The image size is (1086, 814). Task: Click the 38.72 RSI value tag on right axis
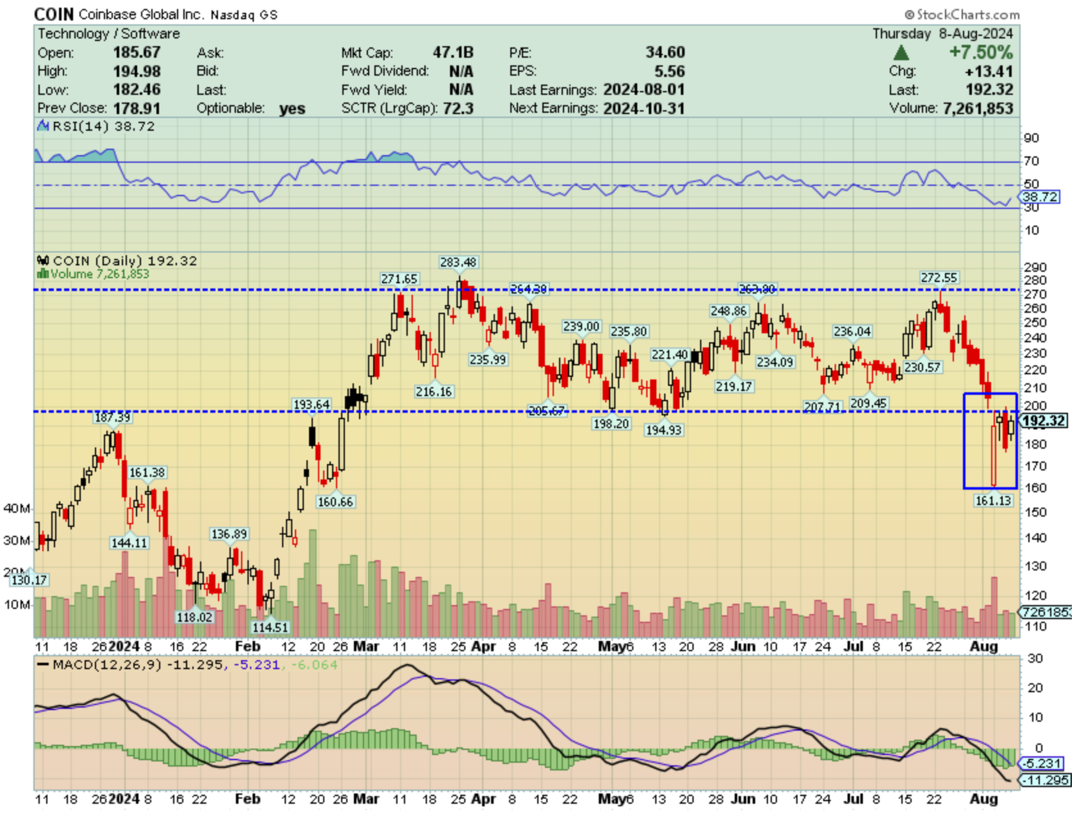click(1040, 197)
